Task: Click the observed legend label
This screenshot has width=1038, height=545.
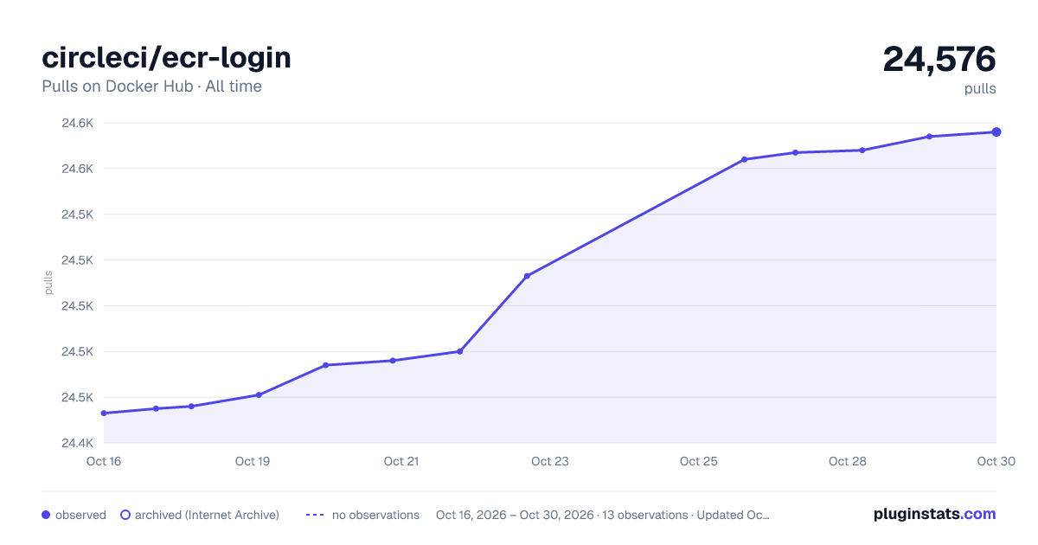Action: (80, 515)
